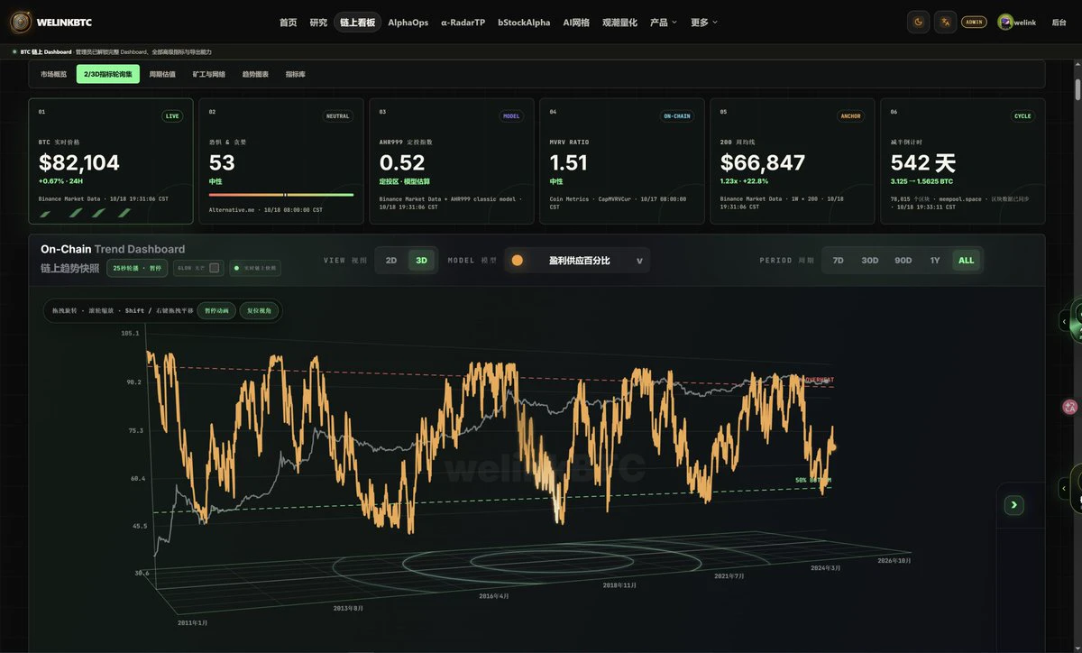Click the language translate icon in header
The height and width of the screenshot is (653, 1082).
(x=945, y=22)
